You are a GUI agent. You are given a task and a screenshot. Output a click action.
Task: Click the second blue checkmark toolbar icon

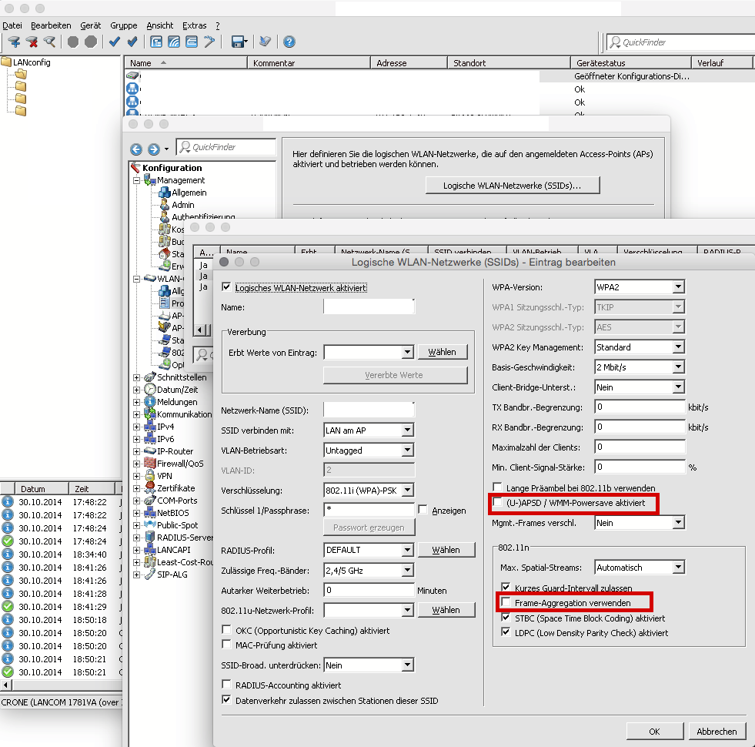(x=132, y=42)
